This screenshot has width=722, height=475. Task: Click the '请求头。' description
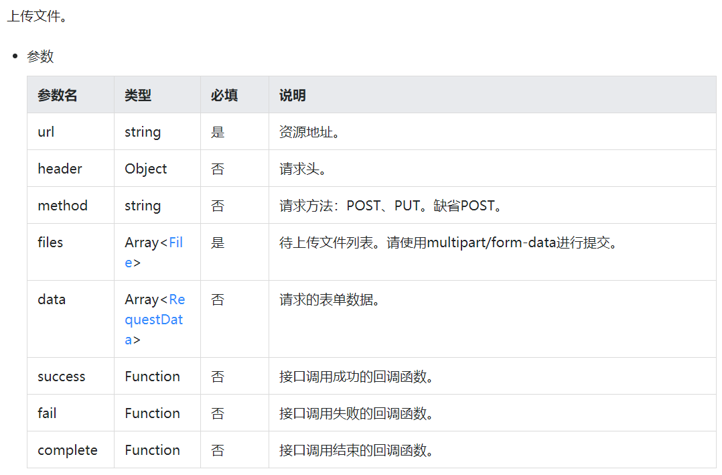[x=303, y=169]
